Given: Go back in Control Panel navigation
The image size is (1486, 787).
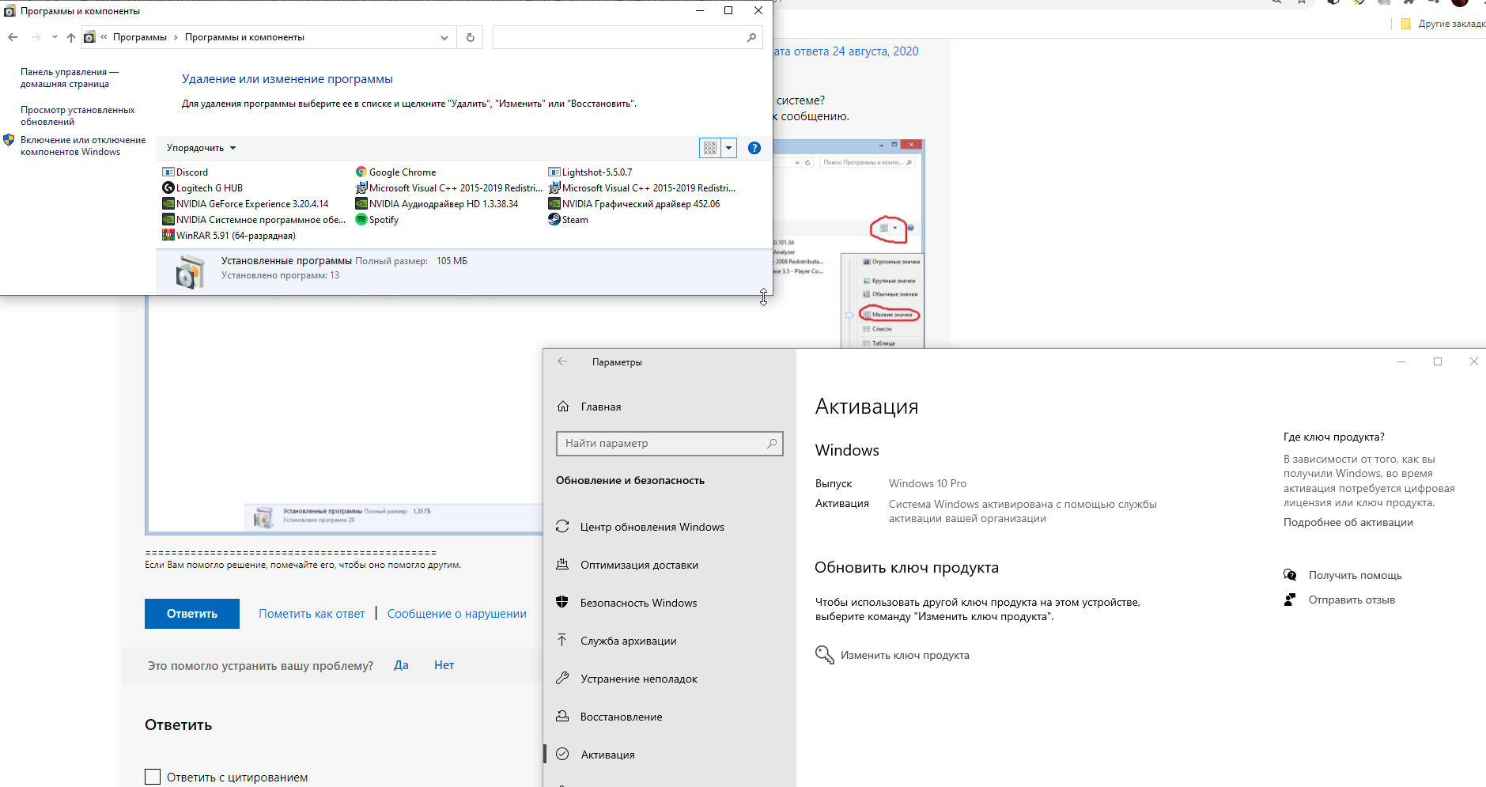Looking at the screenshot, I should (x=13, y=37).
